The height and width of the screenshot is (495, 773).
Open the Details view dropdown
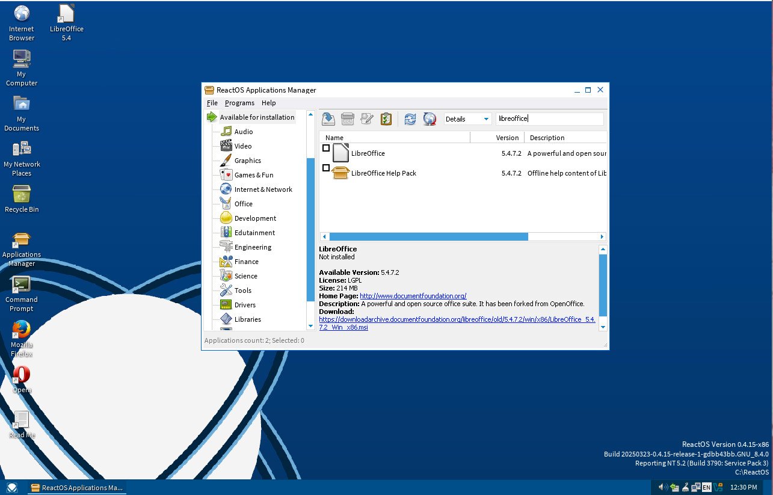click(x=468, y=119)
